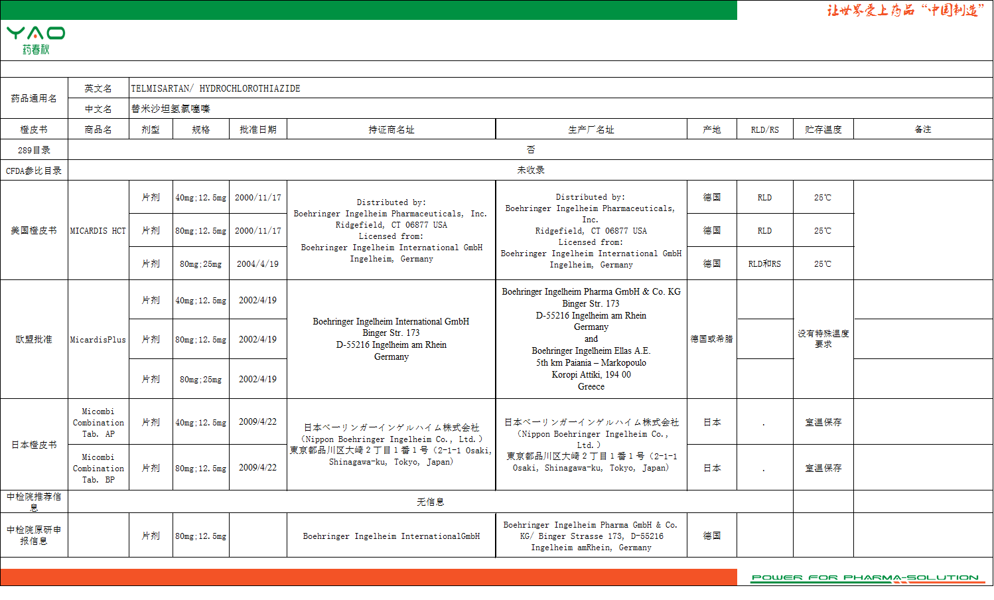Select the "日本橙皮书" row label
The height and width of the screenshot is (600, 994).
coord(34,445)
